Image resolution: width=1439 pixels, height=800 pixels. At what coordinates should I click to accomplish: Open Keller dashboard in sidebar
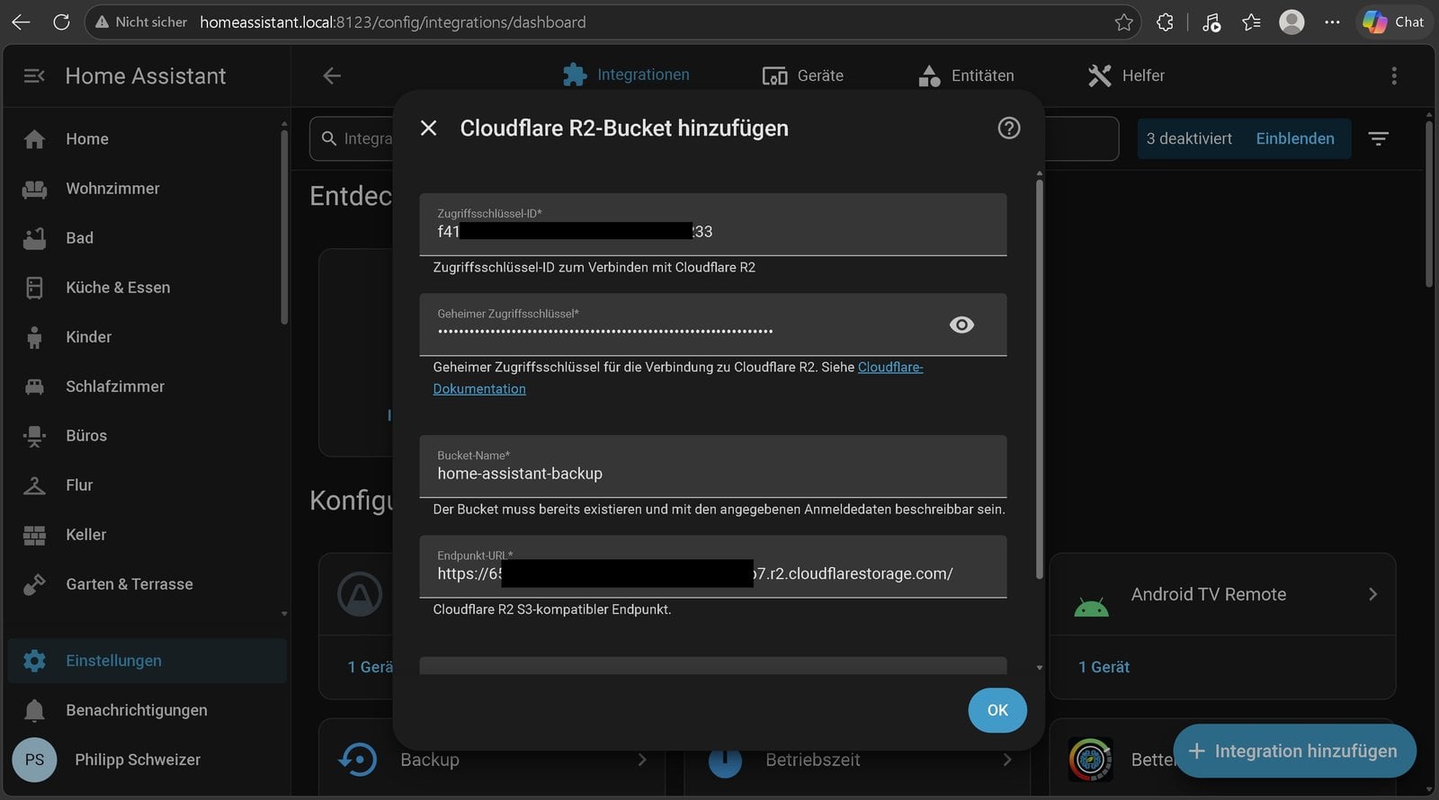point(147,535)
